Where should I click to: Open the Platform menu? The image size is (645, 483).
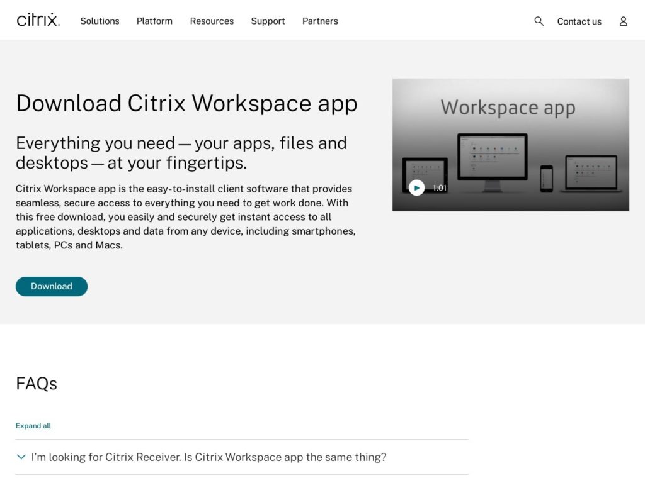(x=154, y=21)
